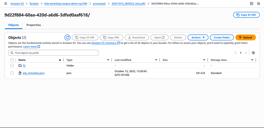Click page number 1 in pagination
The image size is (264, 128).
pos(241,53)
